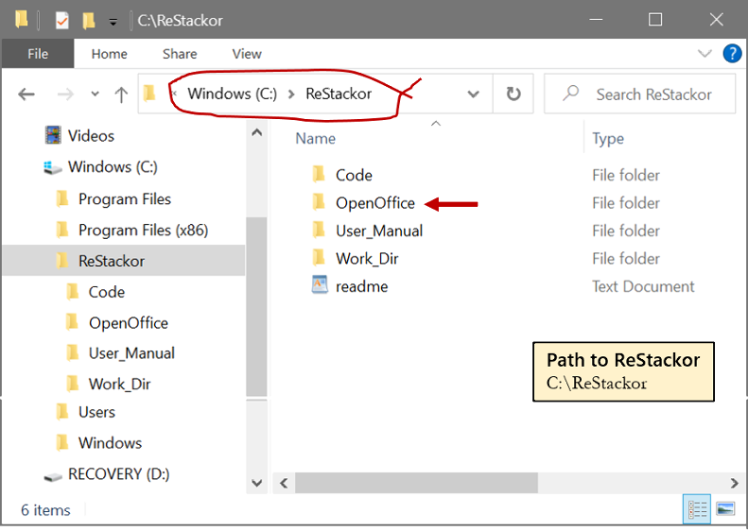Click the Videos library icon

53,135
